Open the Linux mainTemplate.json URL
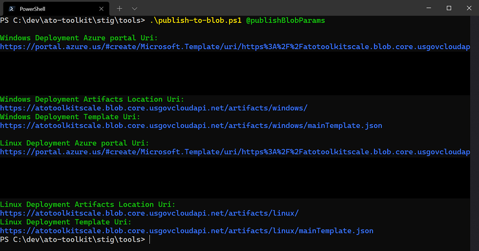 click(187, 231)
